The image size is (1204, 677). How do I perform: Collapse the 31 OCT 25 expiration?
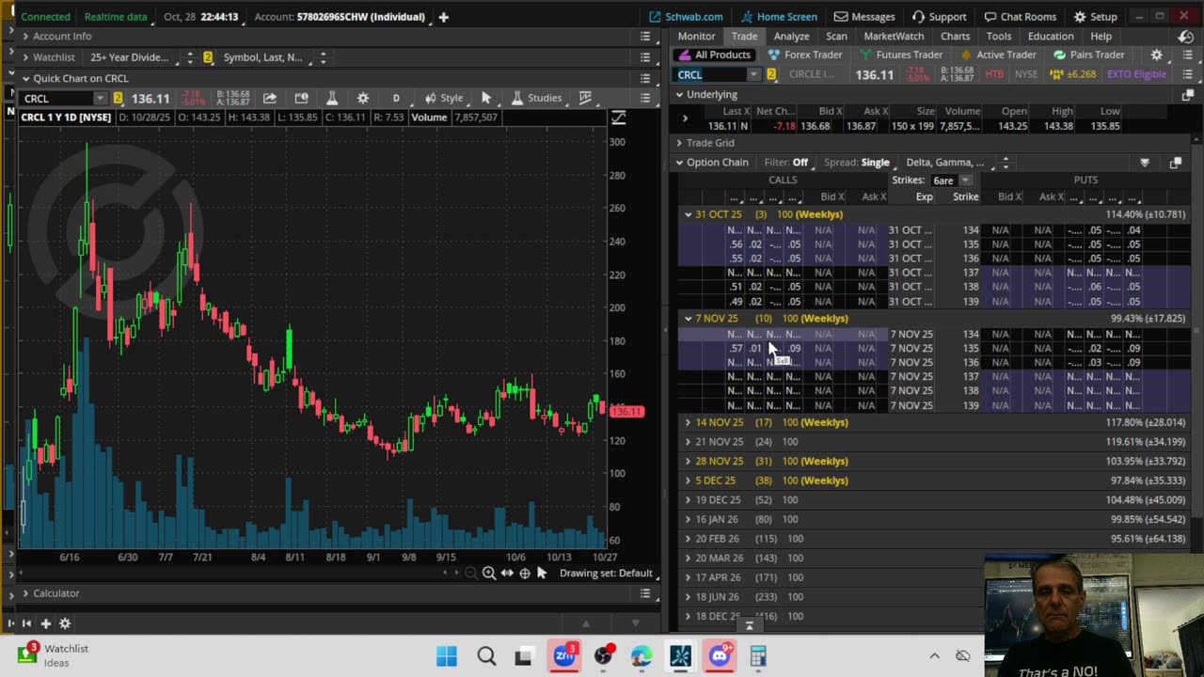(688, 214)
